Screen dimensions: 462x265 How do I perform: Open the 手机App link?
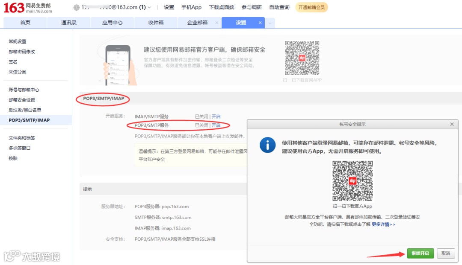click(x=191, y=7)
